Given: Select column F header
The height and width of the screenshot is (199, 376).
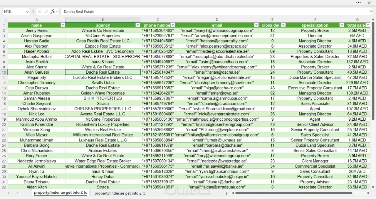Looking at the screenshot, I should (315, 20).
